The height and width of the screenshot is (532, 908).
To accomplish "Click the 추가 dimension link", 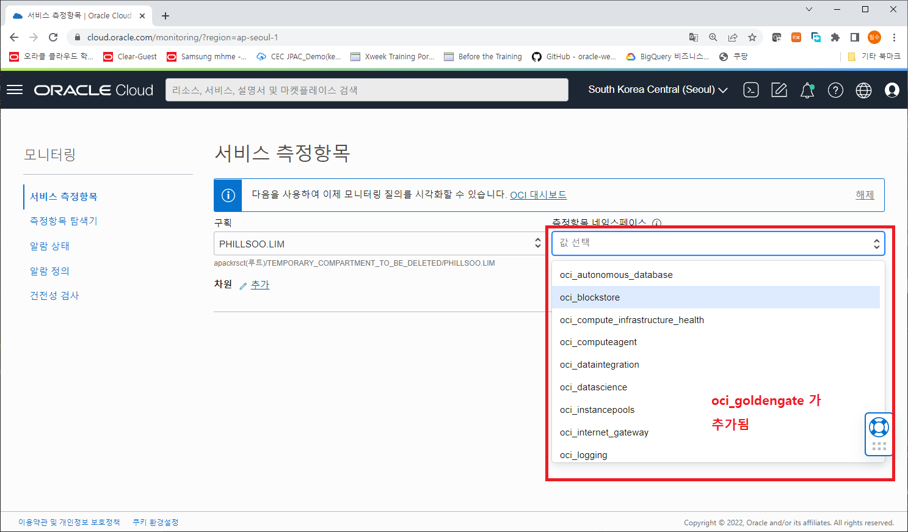I will 260,285.
